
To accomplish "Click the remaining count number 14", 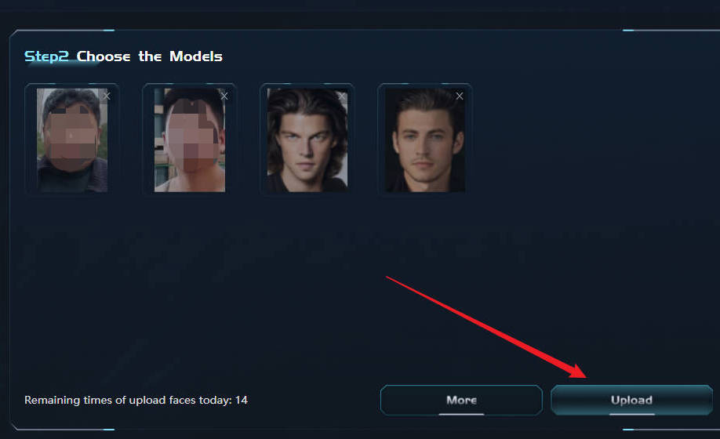I will click(x=242, y=400).
